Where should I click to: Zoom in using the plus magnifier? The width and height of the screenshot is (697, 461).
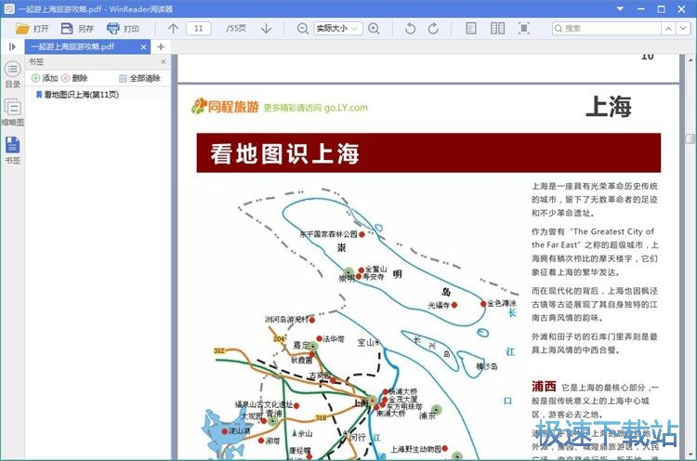(374, 28)
